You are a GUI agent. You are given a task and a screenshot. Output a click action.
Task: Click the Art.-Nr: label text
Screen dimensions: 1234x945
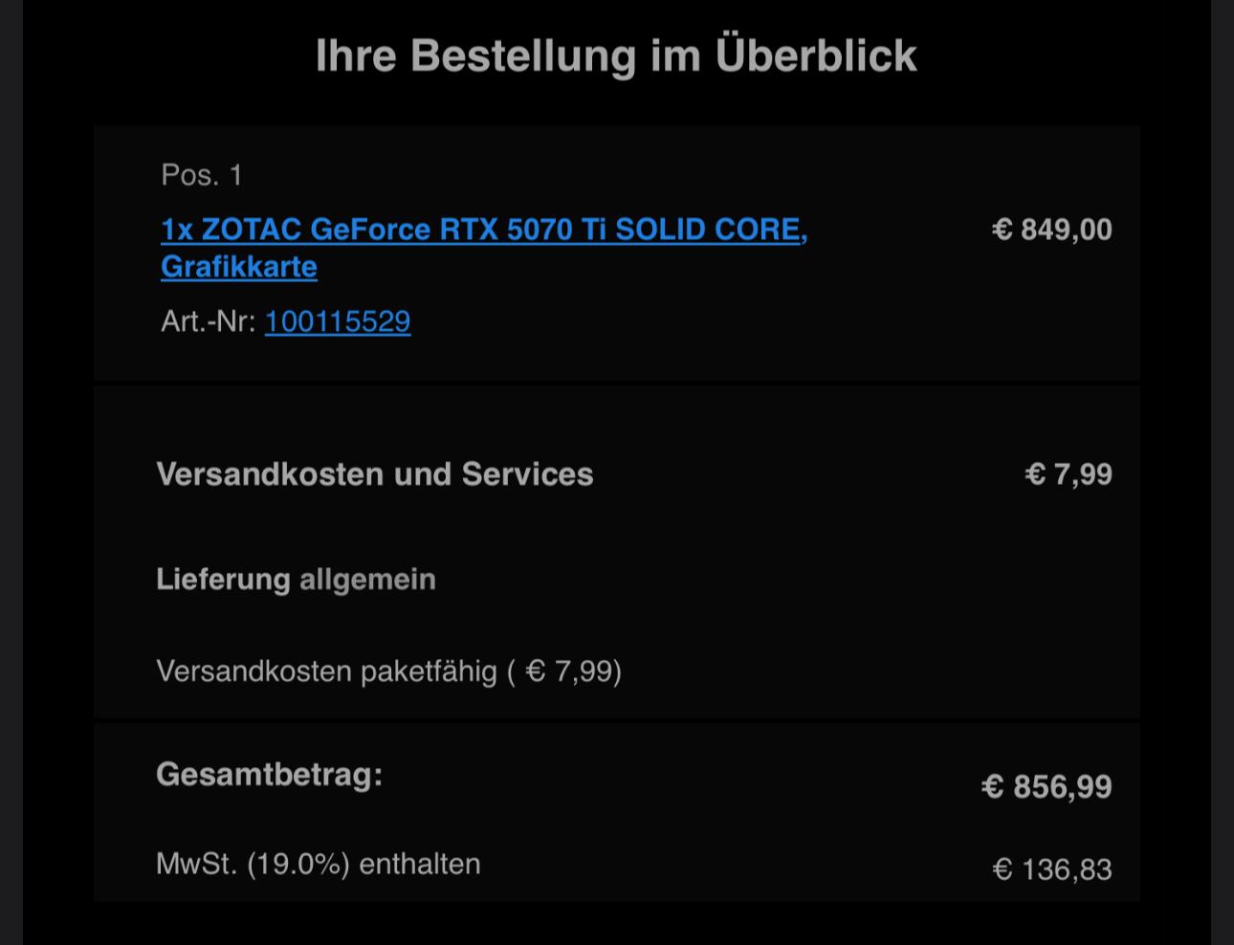point(209,321)
